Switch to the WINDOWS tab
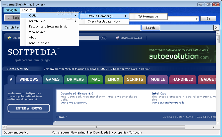 pos(29,79)
